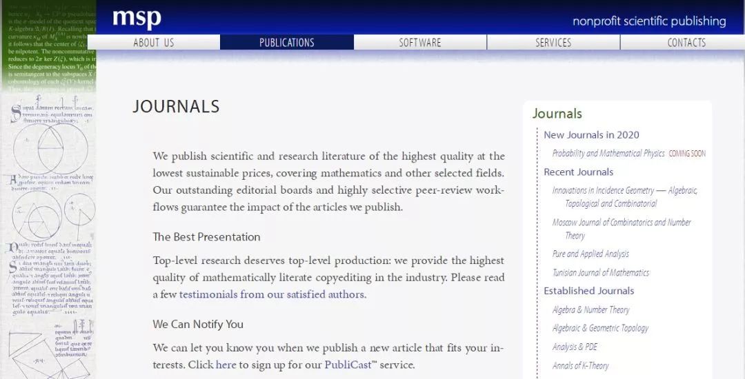
Task: Visit Moscow Journal of Combinatorics and Number Theory
Action: point(621,223)
